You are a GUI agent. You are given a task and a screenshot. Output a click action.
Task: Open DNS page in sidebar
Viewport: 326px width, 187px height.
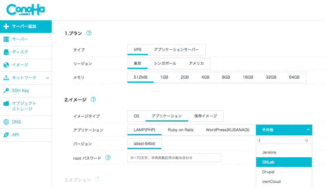click(26, 122)
